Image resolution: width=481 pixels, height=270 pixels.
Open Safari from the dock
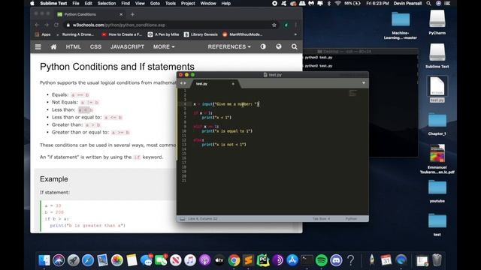[88, 260]
